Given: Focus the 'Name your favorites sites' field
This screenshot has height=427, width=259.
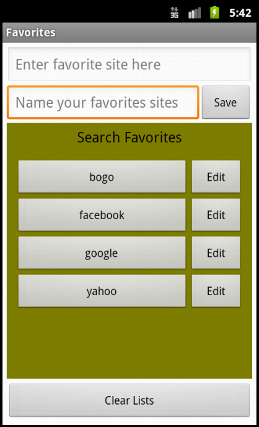Looking at the screenshot, I should coord(103,102).
